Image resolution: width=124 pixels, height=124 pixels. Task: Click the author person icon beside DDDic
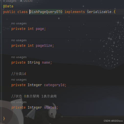click(x=21, y=1)
